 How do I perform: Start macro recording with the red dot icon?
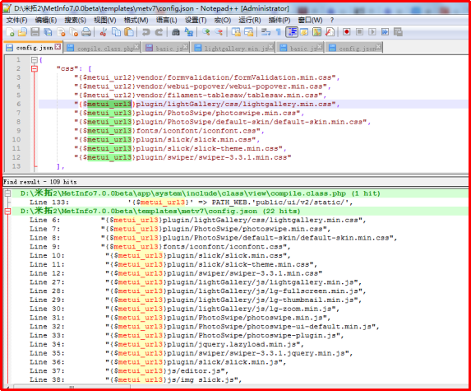point(346,32)
